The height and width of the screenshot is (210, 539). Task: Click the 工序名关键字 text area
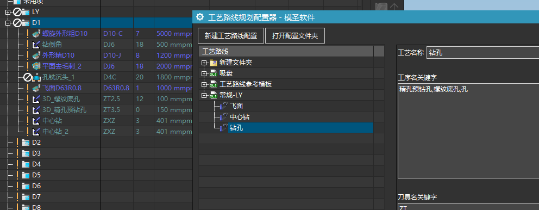468,131
